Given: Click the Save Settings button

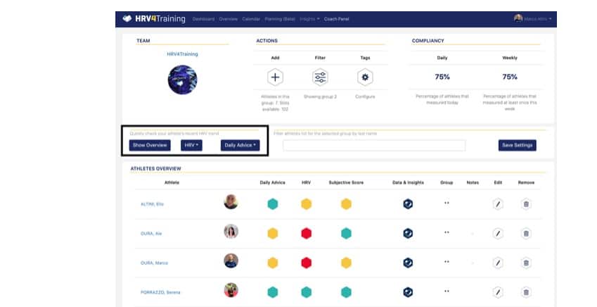Looking at the screenshot, I should (518, 145).
